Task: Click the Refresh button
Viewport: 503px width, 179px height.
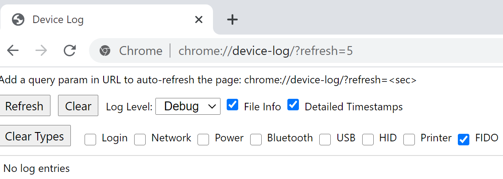Action: 24,105
